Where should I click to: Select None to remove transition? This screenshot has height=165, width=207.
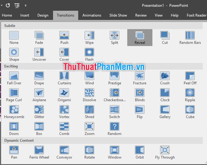click(14, 38)
